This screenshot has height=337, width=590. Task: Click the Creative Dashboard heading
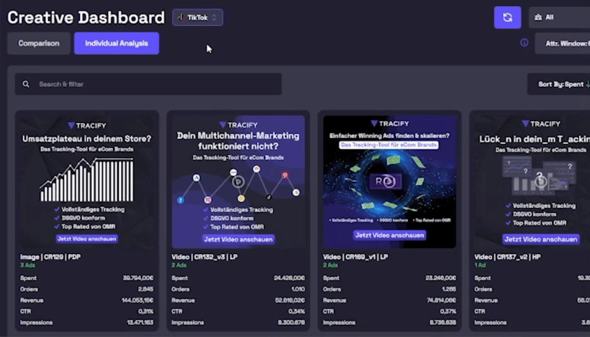86,18
